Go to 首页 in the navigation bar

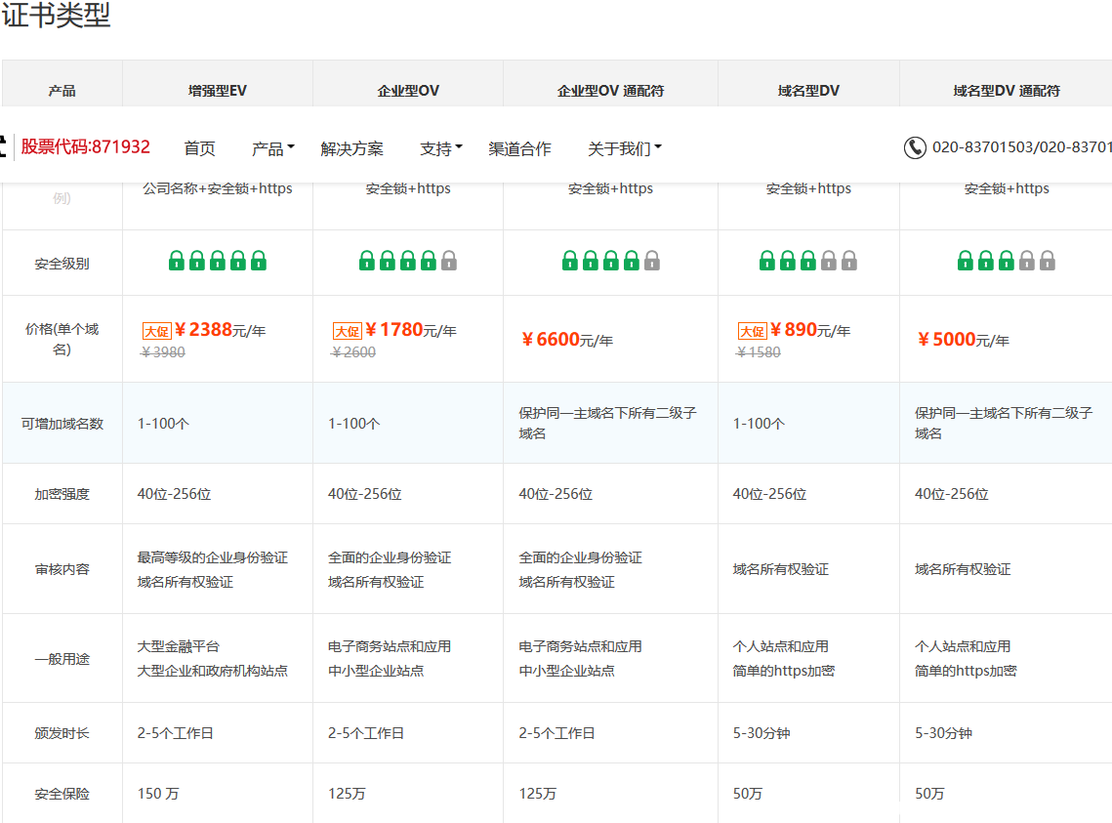[x=199, y=148]
